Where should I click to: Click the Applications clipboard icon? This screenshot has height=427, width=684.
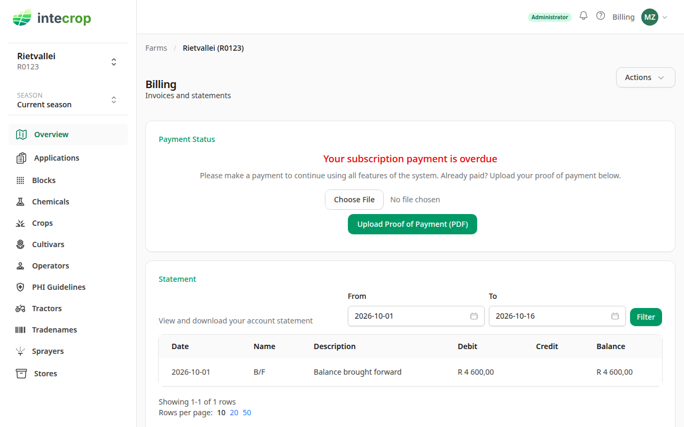pyautogui.click(x=21, y=158)
